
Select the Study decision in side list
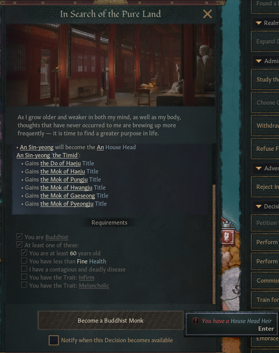click(x=265, y=80)
